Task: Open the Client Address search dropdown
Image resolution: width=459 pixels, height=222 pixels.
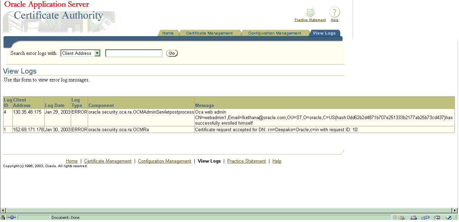Action: tap(80, 53)
